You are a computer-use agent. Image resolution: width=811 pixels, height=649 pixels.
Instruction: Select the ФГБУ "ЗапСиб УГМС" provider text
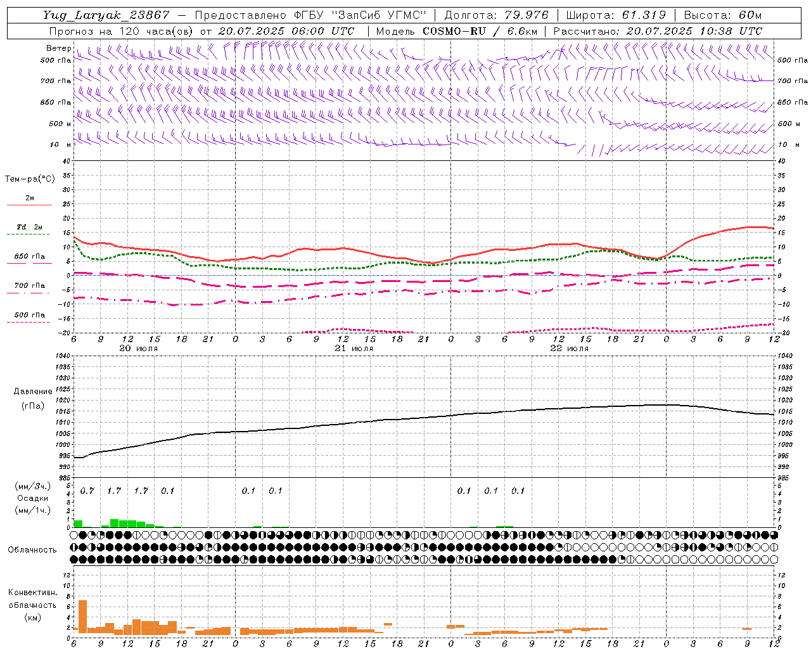(x=361, y=15)
